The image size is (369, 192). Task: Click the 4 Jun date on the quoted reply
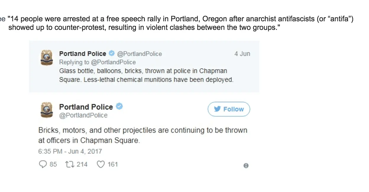click(242, 54)
